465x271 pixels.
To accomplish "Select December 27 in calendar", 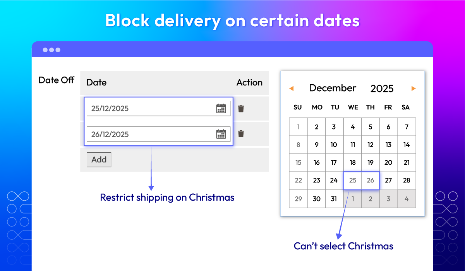I will tap(388, 181).
